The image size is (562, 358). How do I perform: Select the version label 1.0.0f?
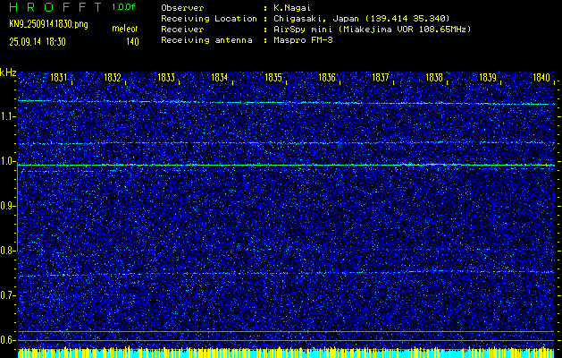pyautogui.click(x=123, y=7)
